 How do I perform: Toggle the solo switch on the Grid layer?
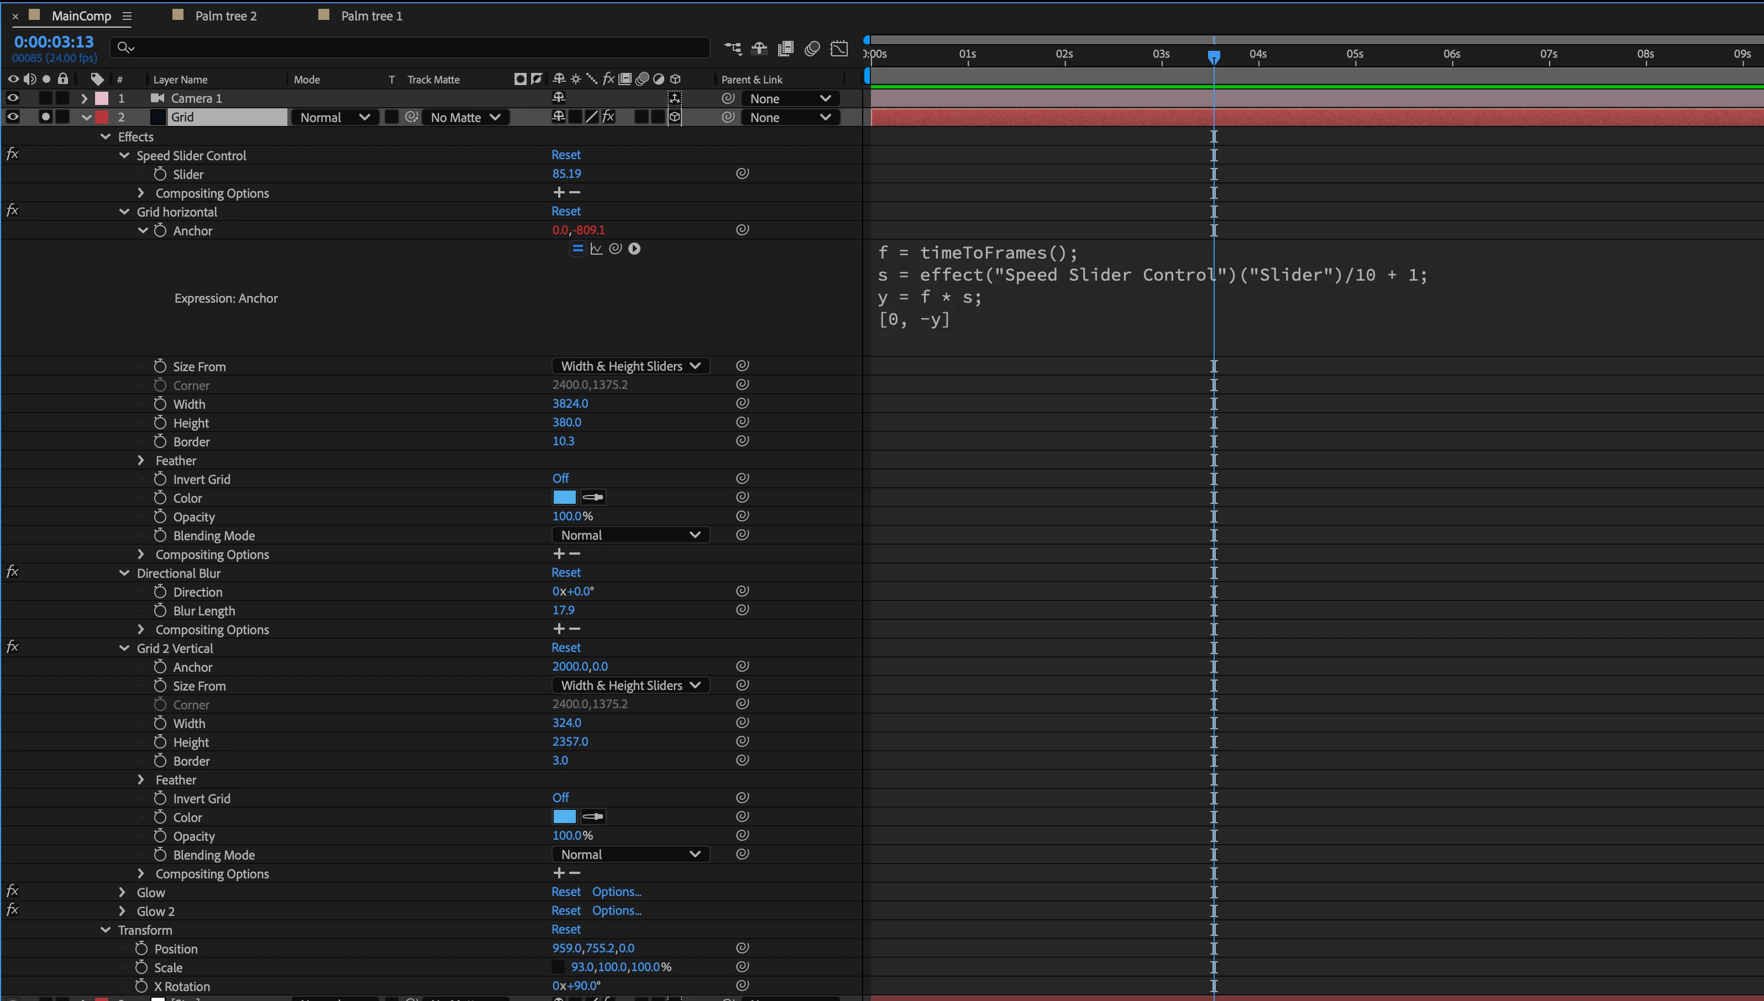click(x=45, y=117)
